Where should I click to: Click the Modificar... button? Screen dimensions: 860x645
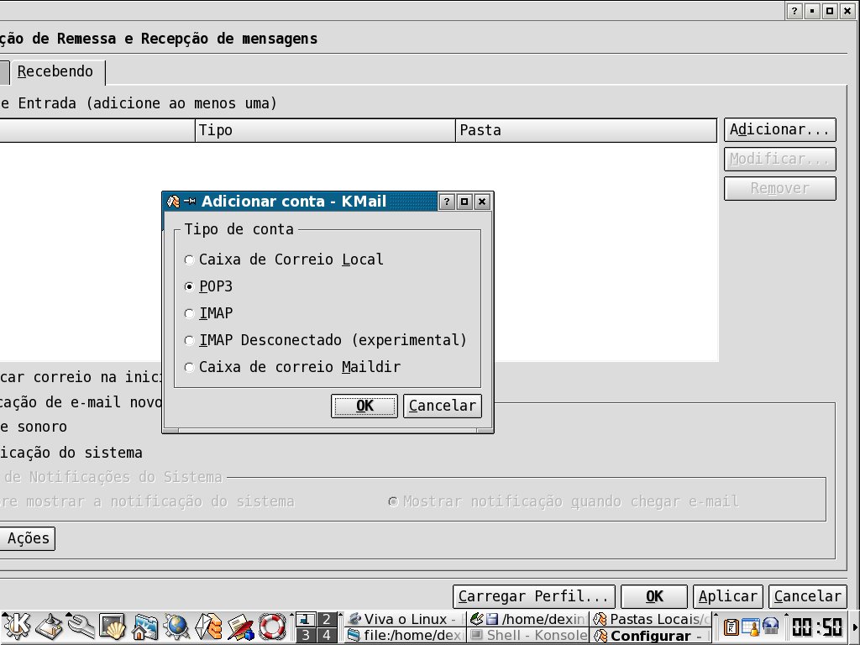(780, 159)
